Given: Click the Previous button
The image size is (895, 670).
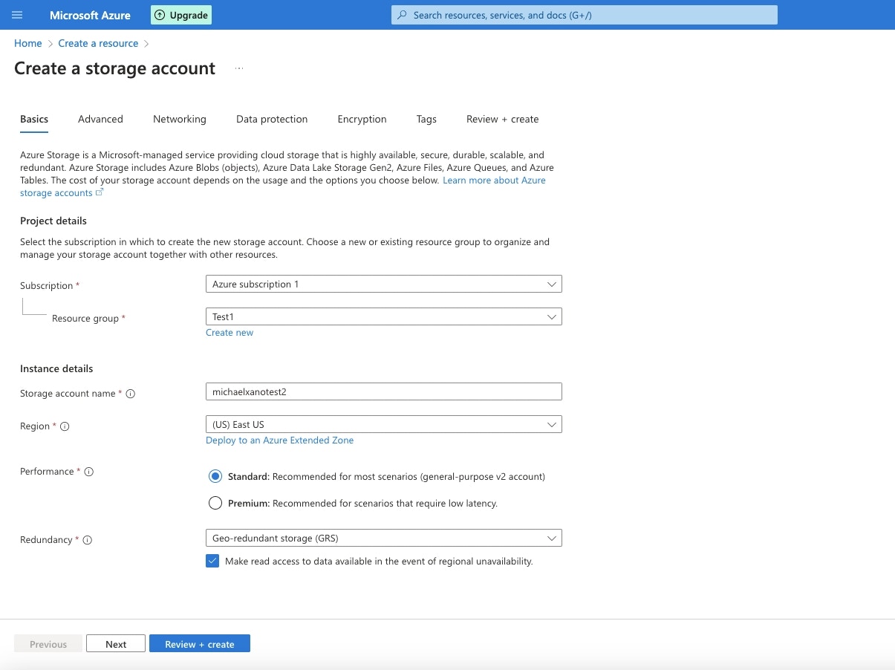Looking at the screenshot, I should click(48, 644).
